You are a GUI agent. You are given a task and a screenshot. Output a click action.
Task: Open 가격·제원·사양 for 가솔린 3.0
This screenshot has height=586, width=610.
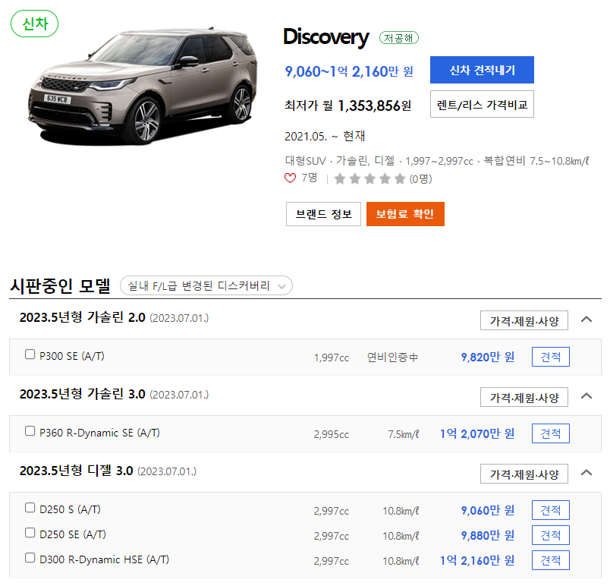click(x=524, y=397)
